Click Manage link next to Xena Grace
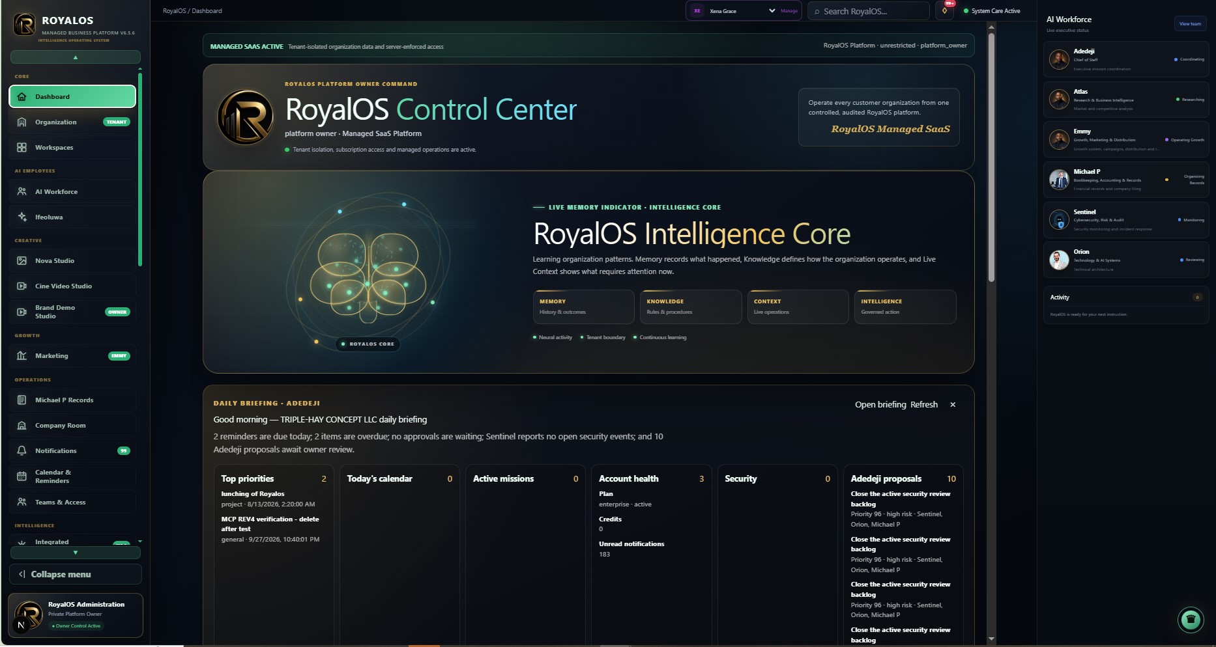1216x647 pixels. 789,11
